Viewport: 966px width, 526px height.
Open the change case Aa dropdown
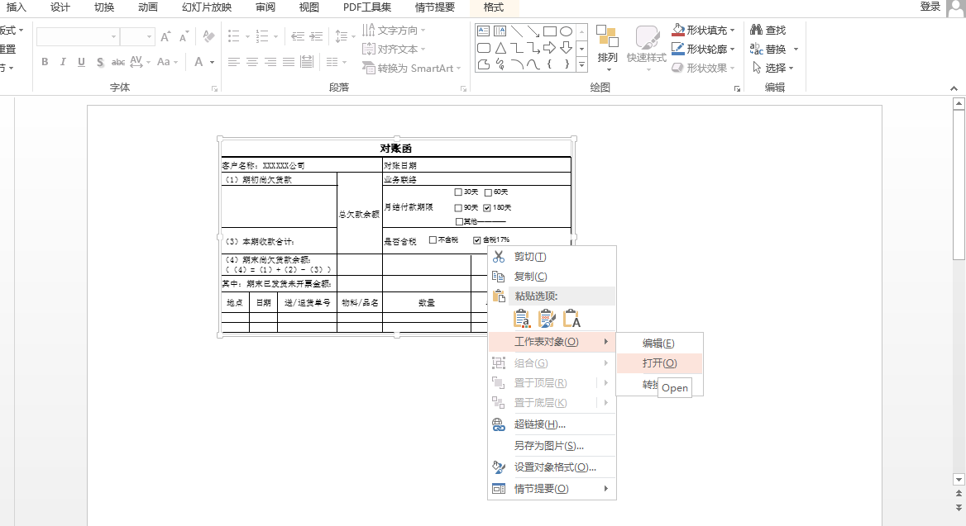tap(167, 62)
